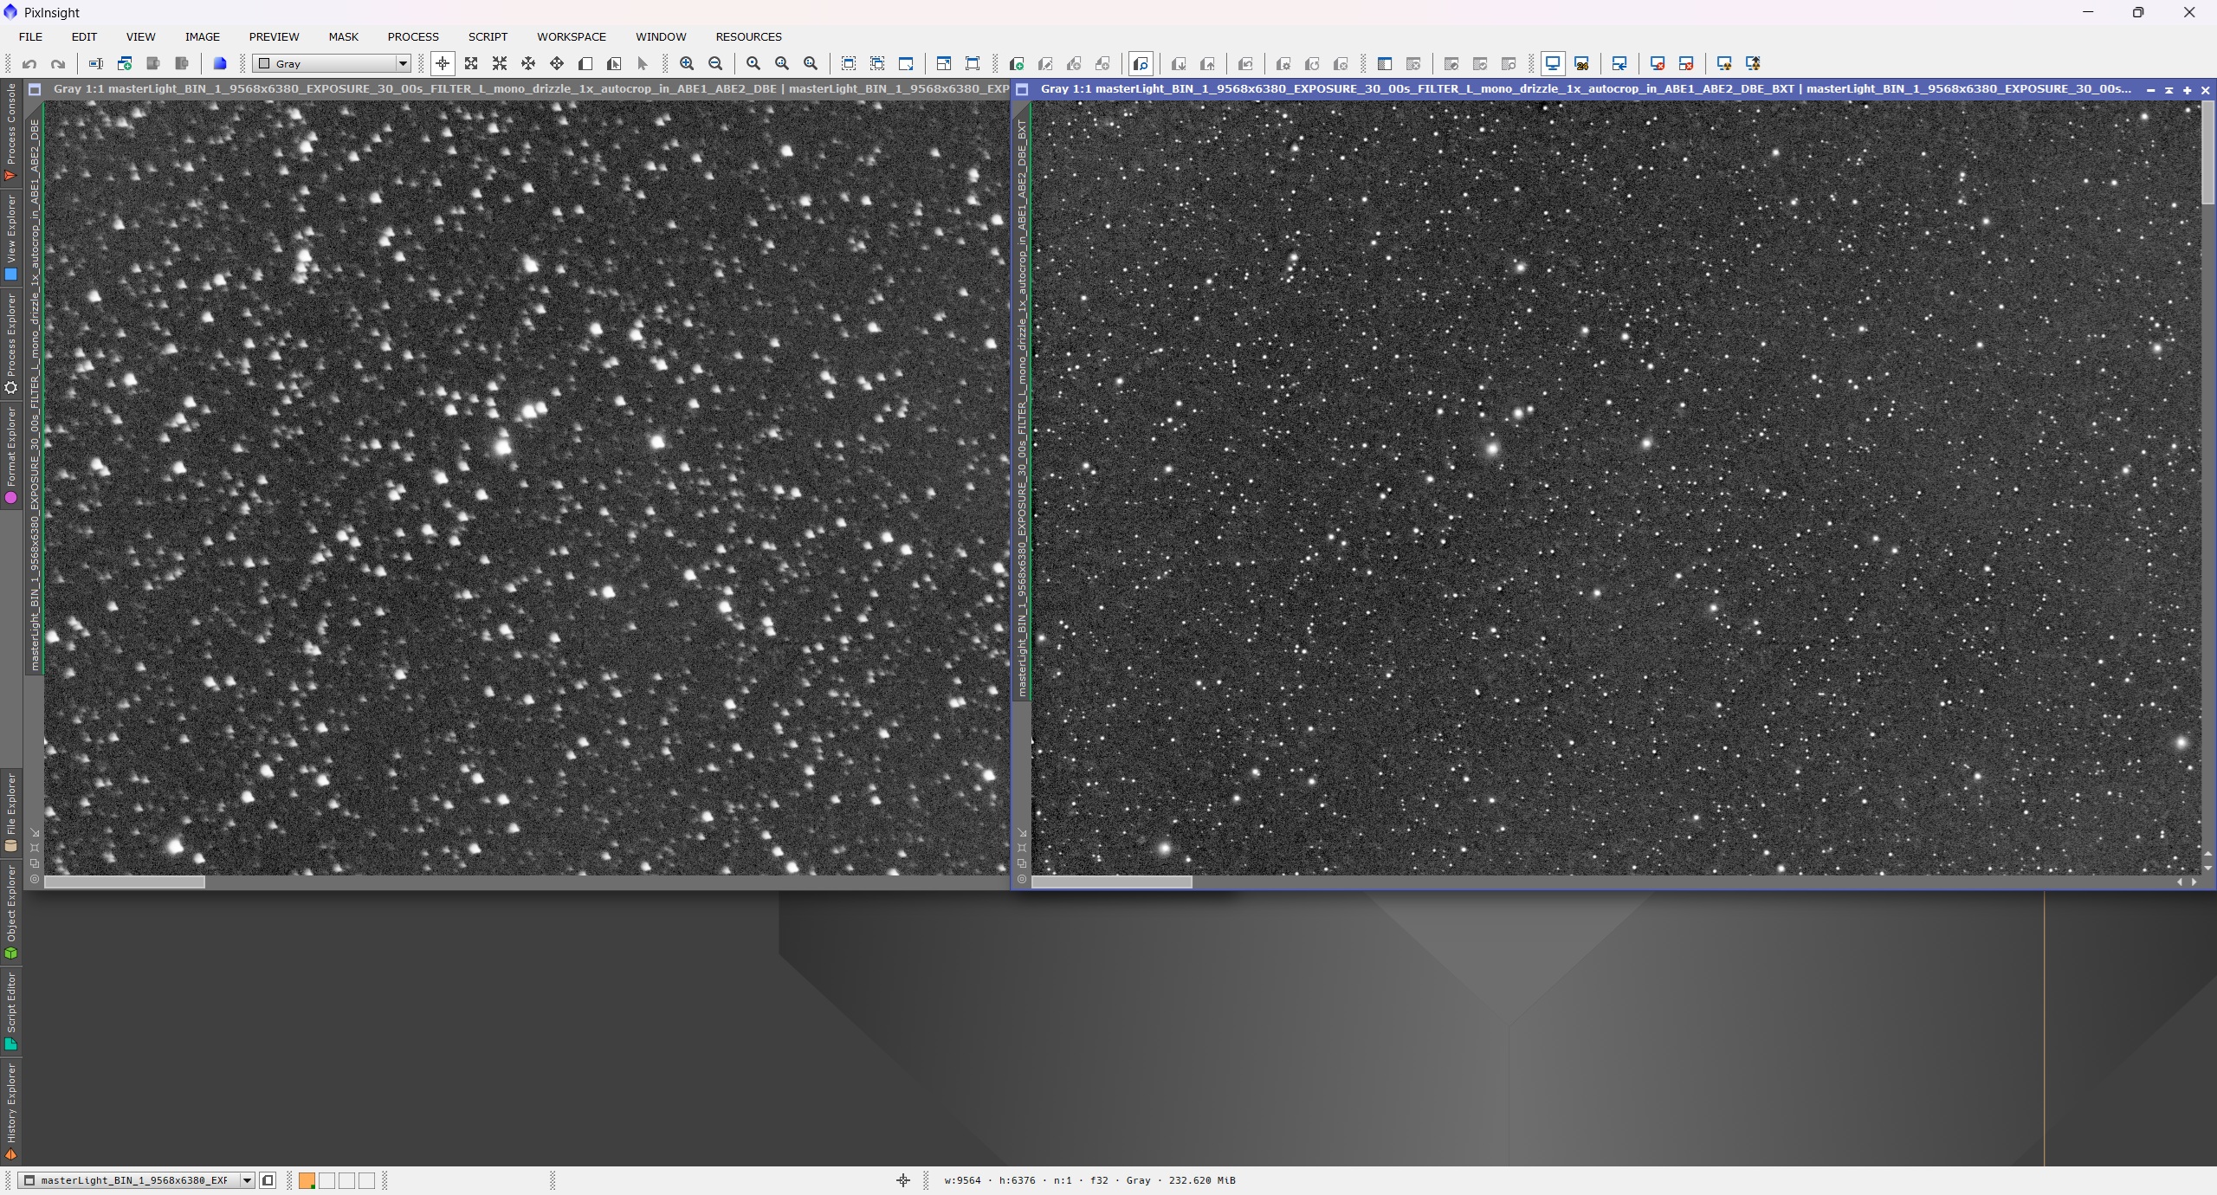Image resolution: width=2217 pixels, height=1195 pixels.
Task: Open the SCRIPT menu
Action: (488, 36)
